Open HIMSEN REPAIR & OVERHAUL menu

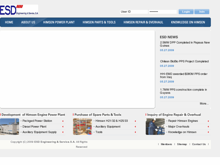[x=143, y=22]
